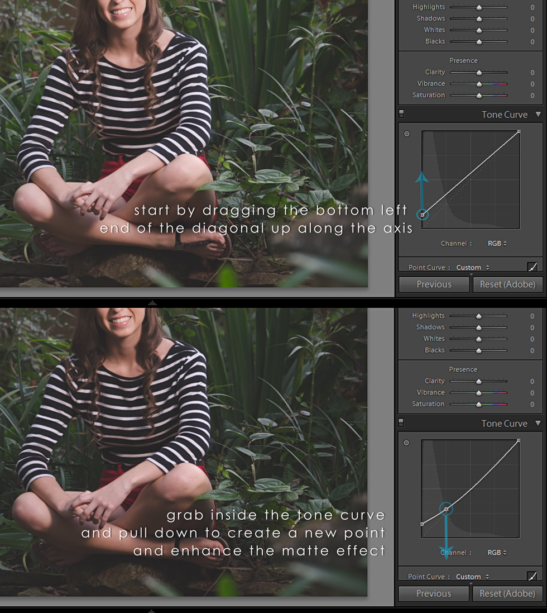Image resolution: width=547 pixels, height=613 pixels.
Task: Toggle the lower Tone Curve panel on/off switch
Action: [x=401, y=423]
